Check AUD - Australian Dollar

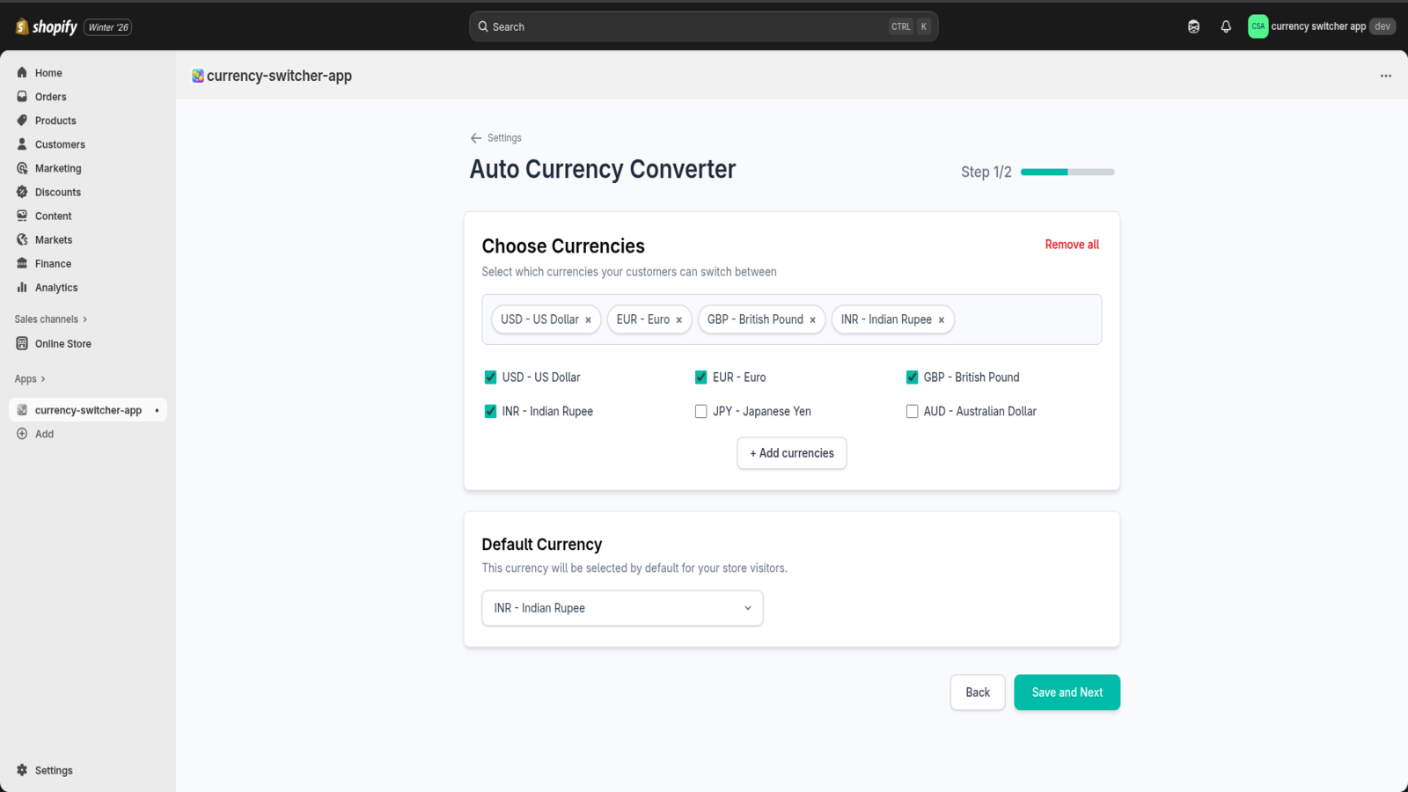[x=912, y=411]
